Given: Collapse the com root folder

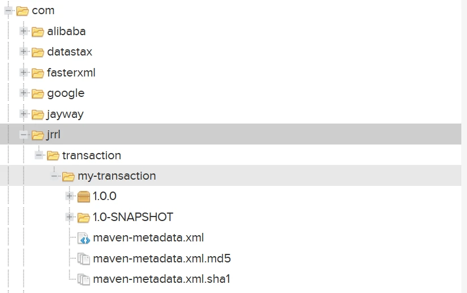Looking at the screenshot, I should pos(8,10).
